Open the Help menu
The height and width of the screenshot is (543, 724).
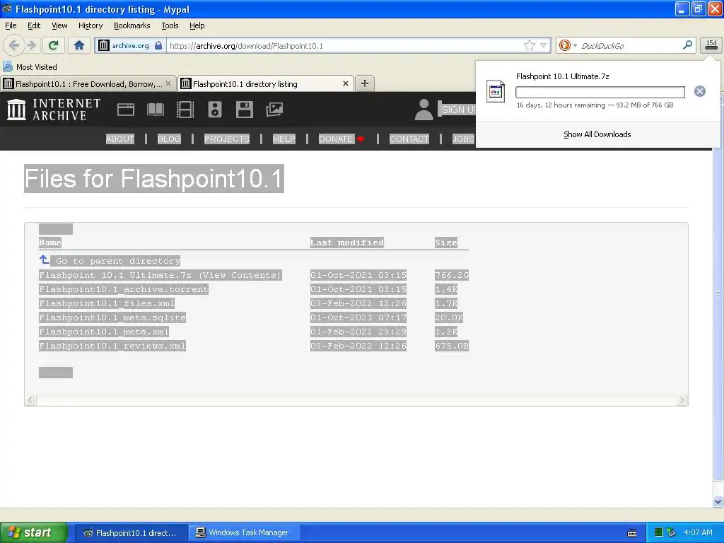tap(197, 25)
